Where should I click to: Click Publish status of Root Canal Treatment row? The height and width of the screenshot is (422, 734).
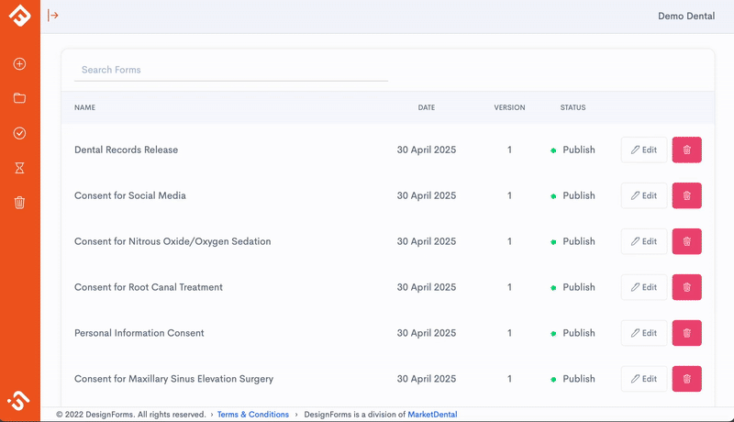573,287
